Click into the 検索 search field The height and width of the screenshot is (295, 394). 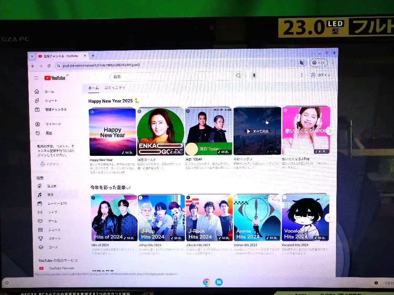coord(171,76)
